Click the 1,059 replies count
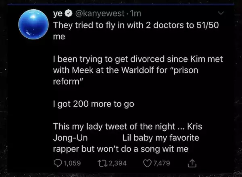 coord(73,163)
